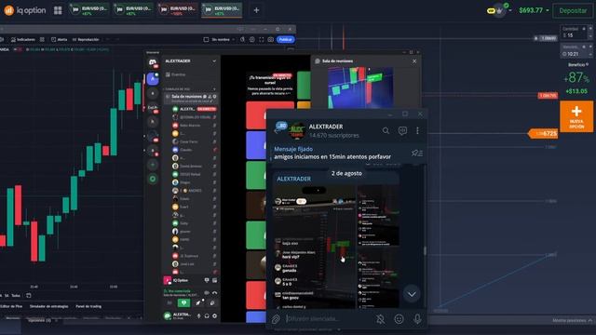Screen dimensions: 596x335
Task: Go back using Telegram back arrow
Action: point(277,130)
